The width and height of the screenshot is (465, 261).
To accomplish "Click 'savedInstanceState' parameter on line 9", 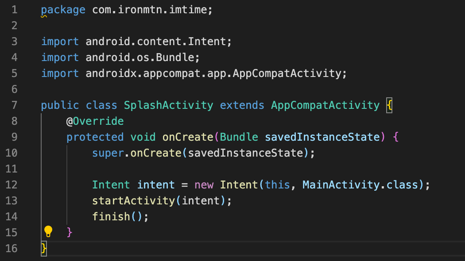I will click(322, 137).
